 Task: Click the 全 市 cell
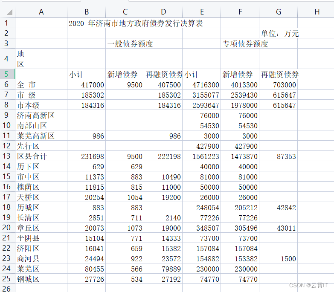pos(41,84)
